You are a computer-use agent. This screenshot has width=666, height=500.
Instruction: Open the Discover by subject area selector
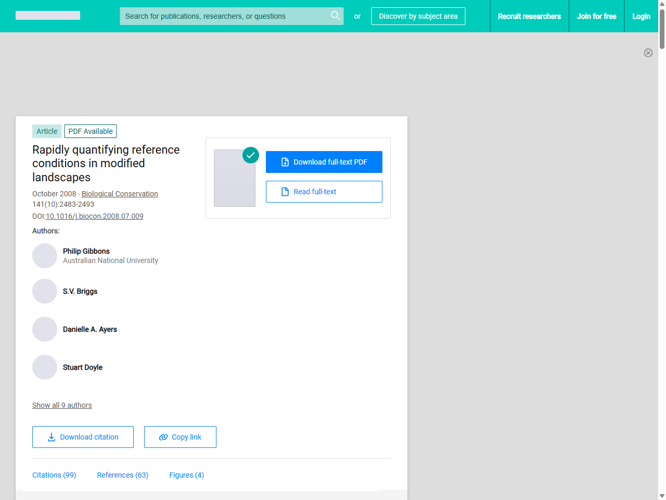pyautogui.click(x=418, y=16)
